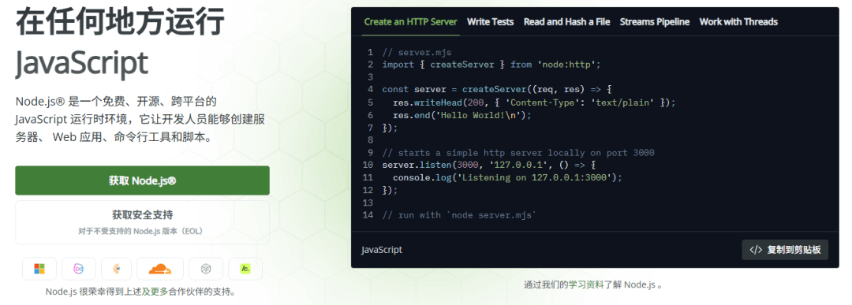Click the pink circular partner logo

pos(79,269)
